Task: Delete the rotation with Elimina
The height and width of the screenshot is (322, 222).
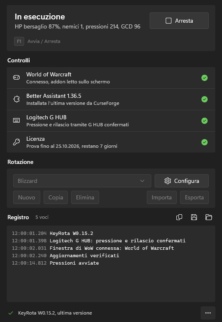Action: tap(85, 197)
